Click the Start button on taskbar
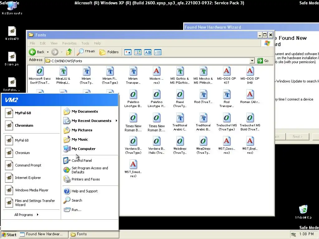Screen dimensions: 319x239 [x=9, y=235]
